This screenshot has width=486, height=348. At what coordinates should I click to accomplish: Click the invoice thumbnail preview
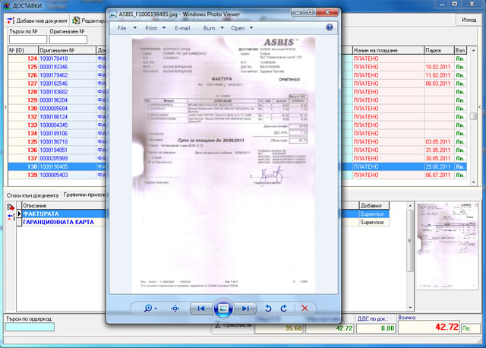(x=447, y=246)
